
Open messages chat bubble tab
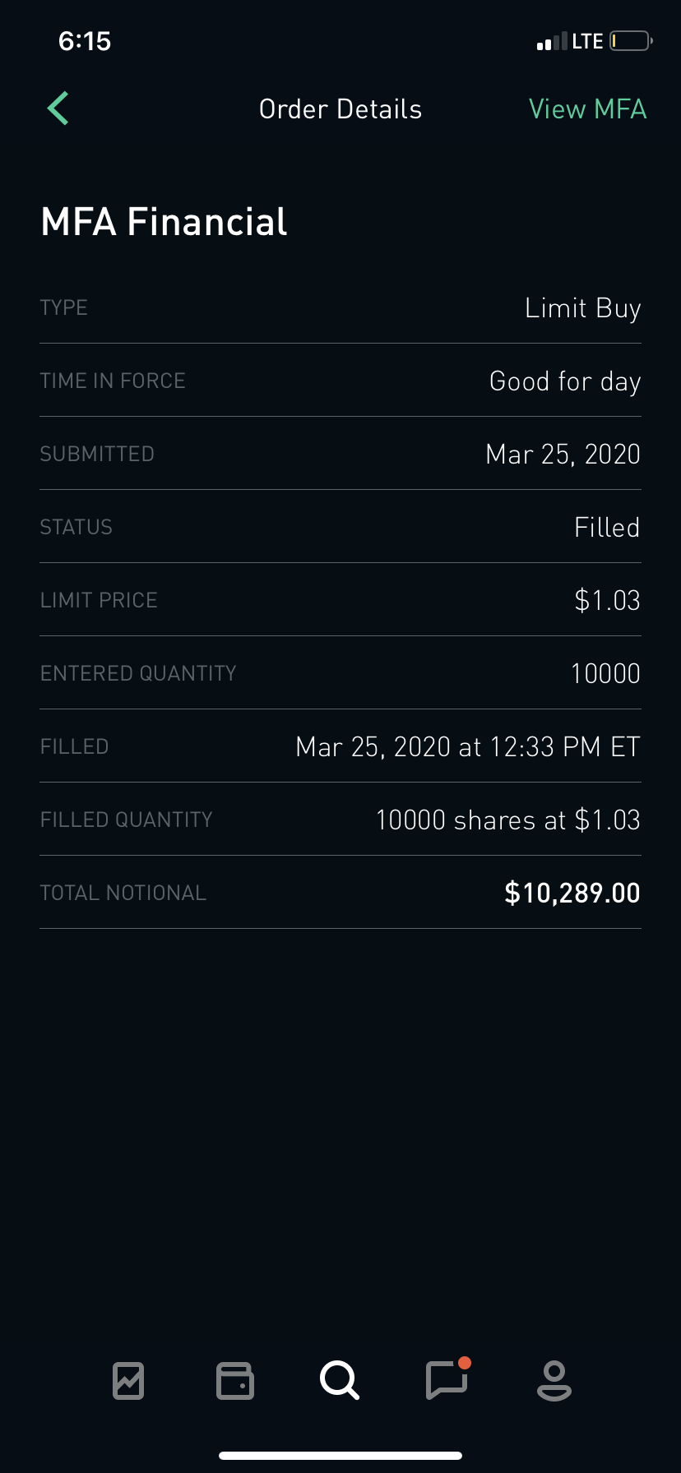[x=447, y=1380]
